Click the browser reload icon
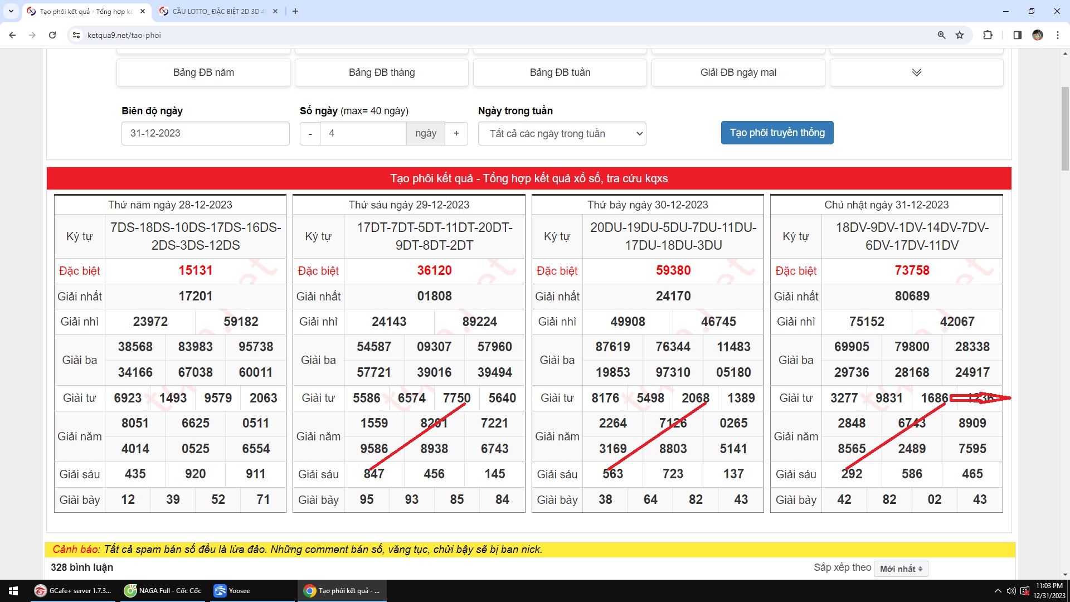1070x602 pixels. pyautogui.click(x=52, y=35)
